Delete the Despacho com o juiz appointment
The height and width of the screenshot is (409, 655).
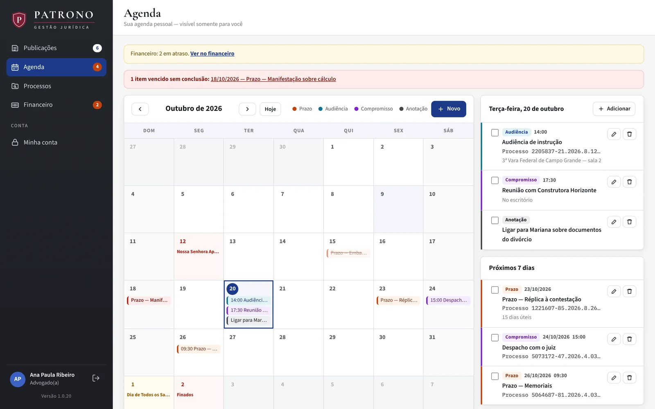pyautogui.click(x=630, y=339)
